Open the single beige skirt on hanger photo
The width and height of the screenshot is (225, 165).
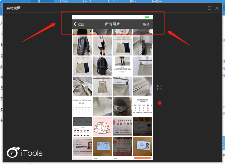tap(102, 86)
